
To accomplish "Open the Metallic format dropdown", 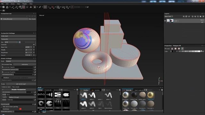I will [x=29, y=50].
